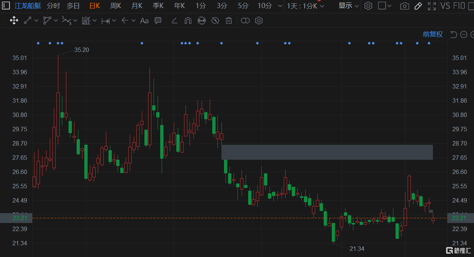Expand line tool options arrow
Viewport: 474px width, 257px height.
(36, 21)
